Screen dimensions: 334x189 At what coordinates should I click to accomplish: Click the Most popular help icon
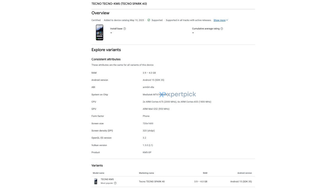point(115,183)
